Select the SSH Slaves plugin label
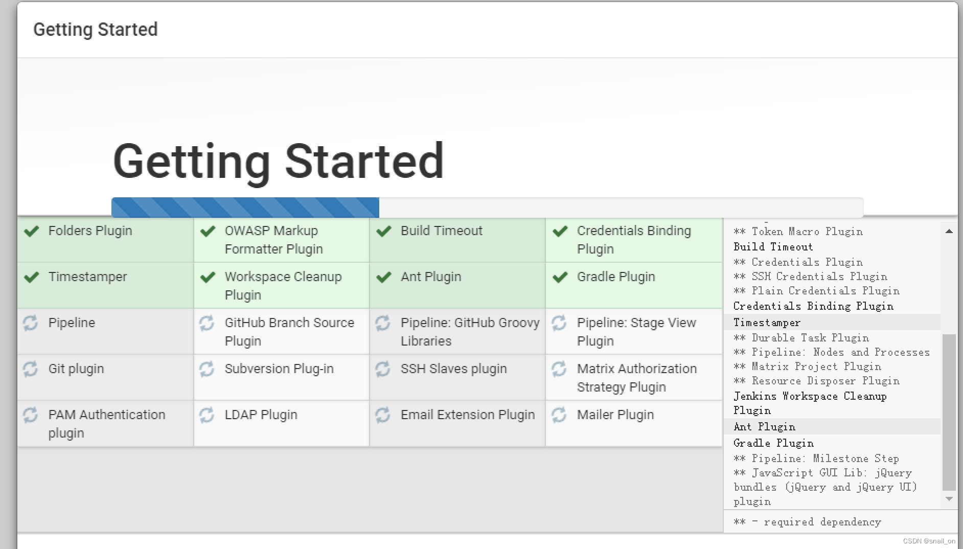The height and width of the screenshot is (549, 963). point(454,369)
